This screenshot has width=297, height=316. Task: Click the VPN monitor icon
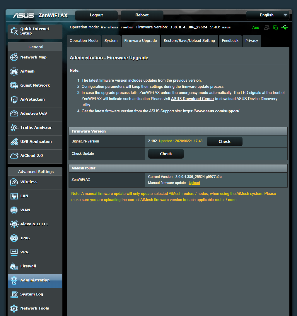pyautogui.click(x=14, y=252)
